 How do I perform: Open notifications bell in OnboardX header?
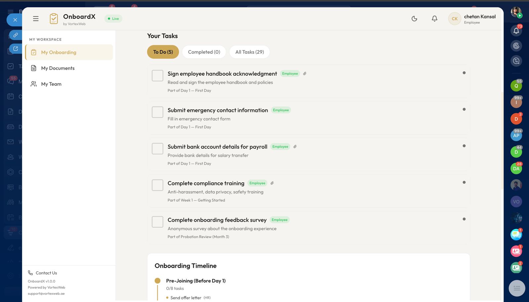(x=434, y=19)
